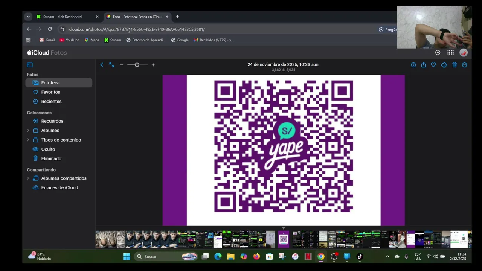Open a new browser tab
The image size is (482, 271).
coord(177,17)
